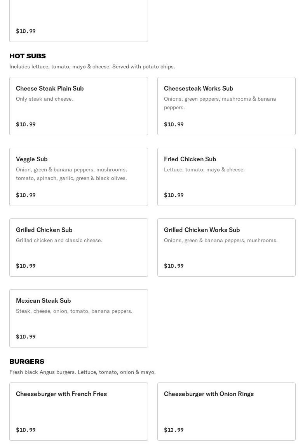
Task: Click the Grilled Chicken Works description text
Action: (221, 240)
